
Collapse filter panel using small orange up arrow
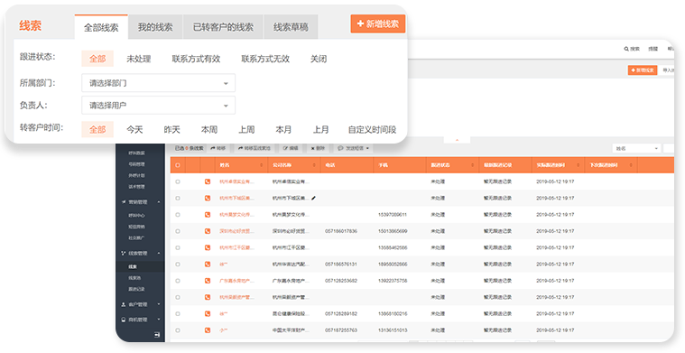(x=457, y=140)
